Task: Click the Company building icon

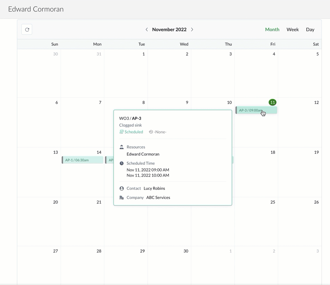Action: (x=122, y=198)
